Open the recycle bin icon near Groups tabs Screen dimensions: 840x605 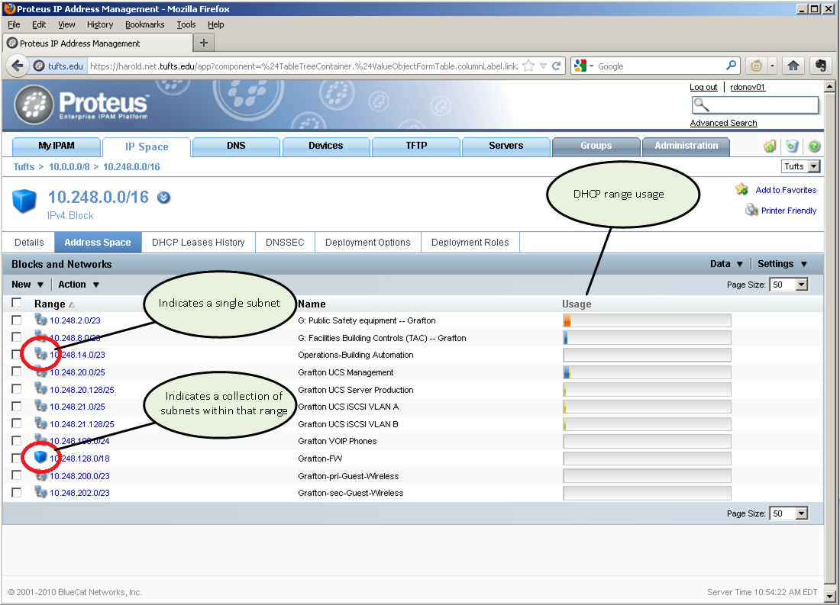point(792,146)
